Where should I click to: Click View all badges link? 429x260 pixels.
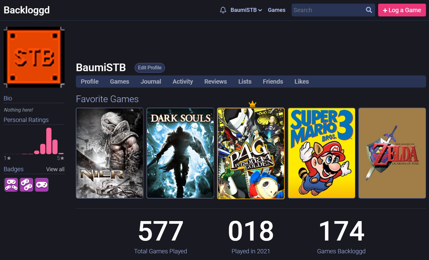click(x=55, y=169)
